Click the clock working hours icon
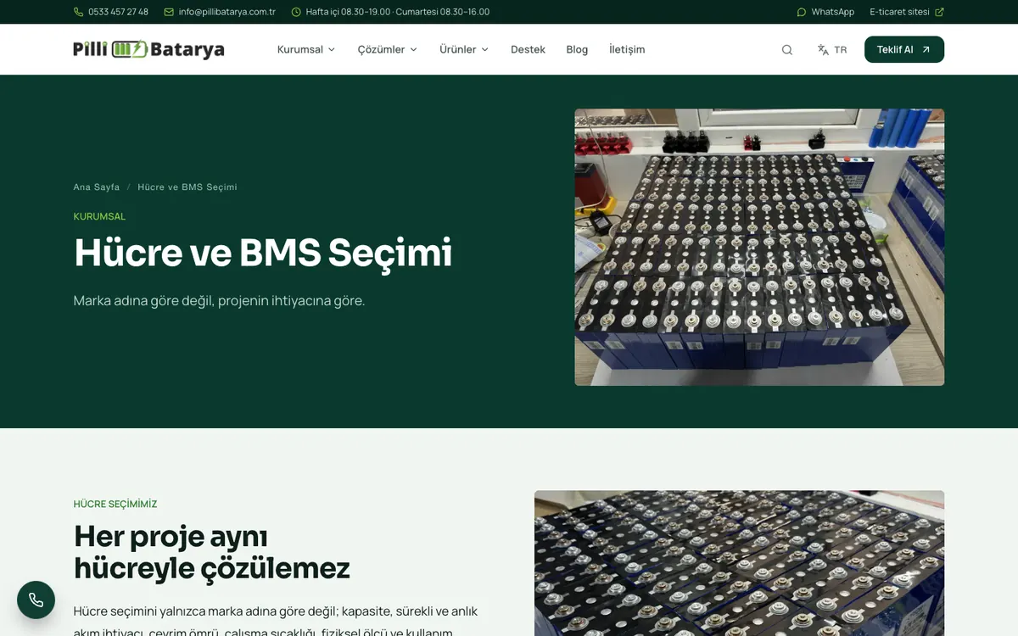The height and width of the screenshot is (636, 1018). pos(296,12)
